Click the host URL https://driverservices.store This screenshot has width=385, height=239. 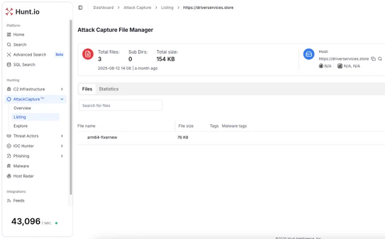[x=344, y=59]
